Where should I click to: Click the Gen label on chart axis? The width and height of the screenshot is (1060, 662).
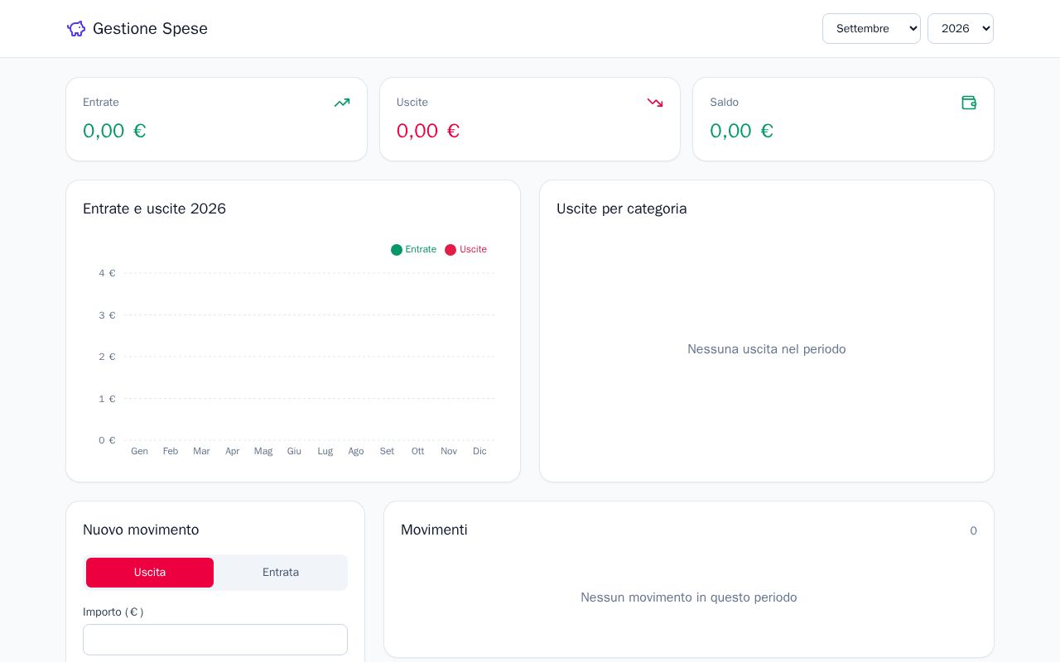pyautogui.click(x=139, y=451)
